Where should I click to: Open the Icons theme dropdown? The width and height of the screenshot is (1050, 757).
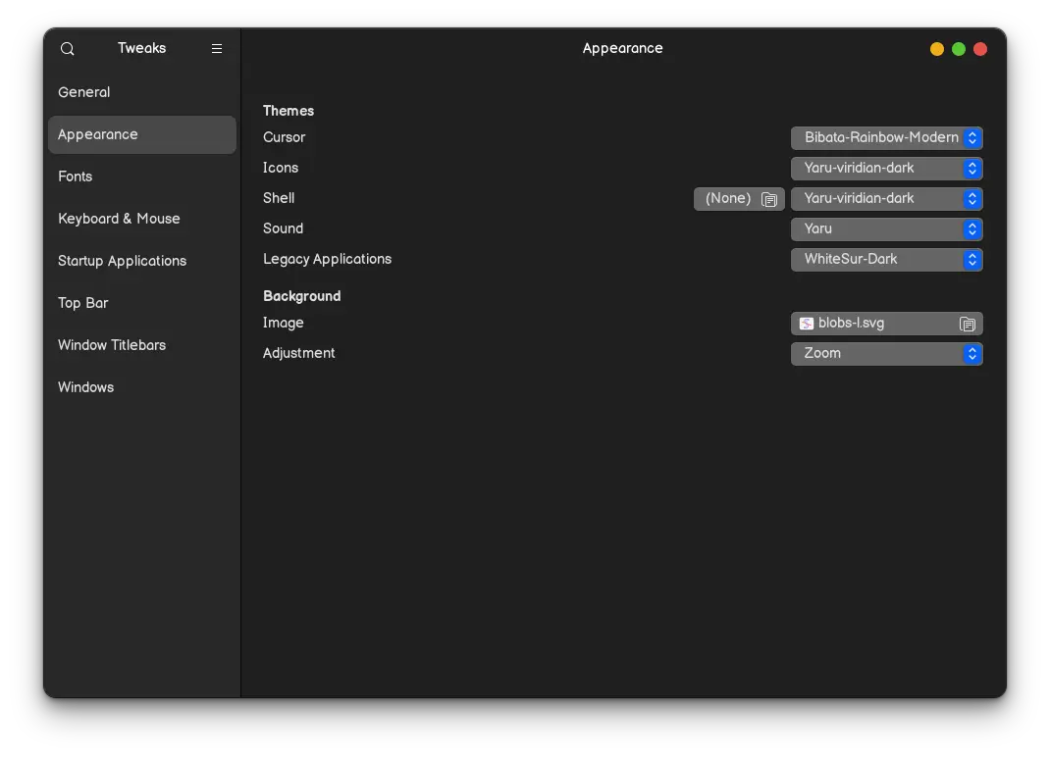[886, 169]
